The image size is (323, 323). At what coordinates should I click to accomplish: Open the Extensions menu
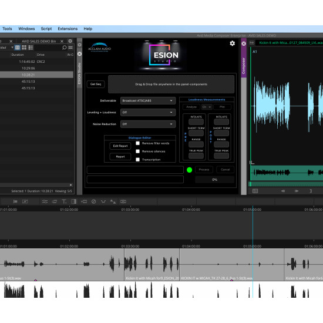[x=68, y=29]
